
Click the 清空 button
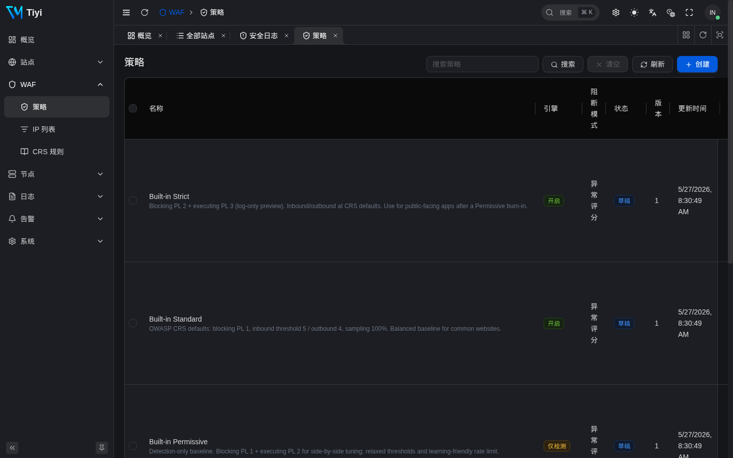coord(608,64)
